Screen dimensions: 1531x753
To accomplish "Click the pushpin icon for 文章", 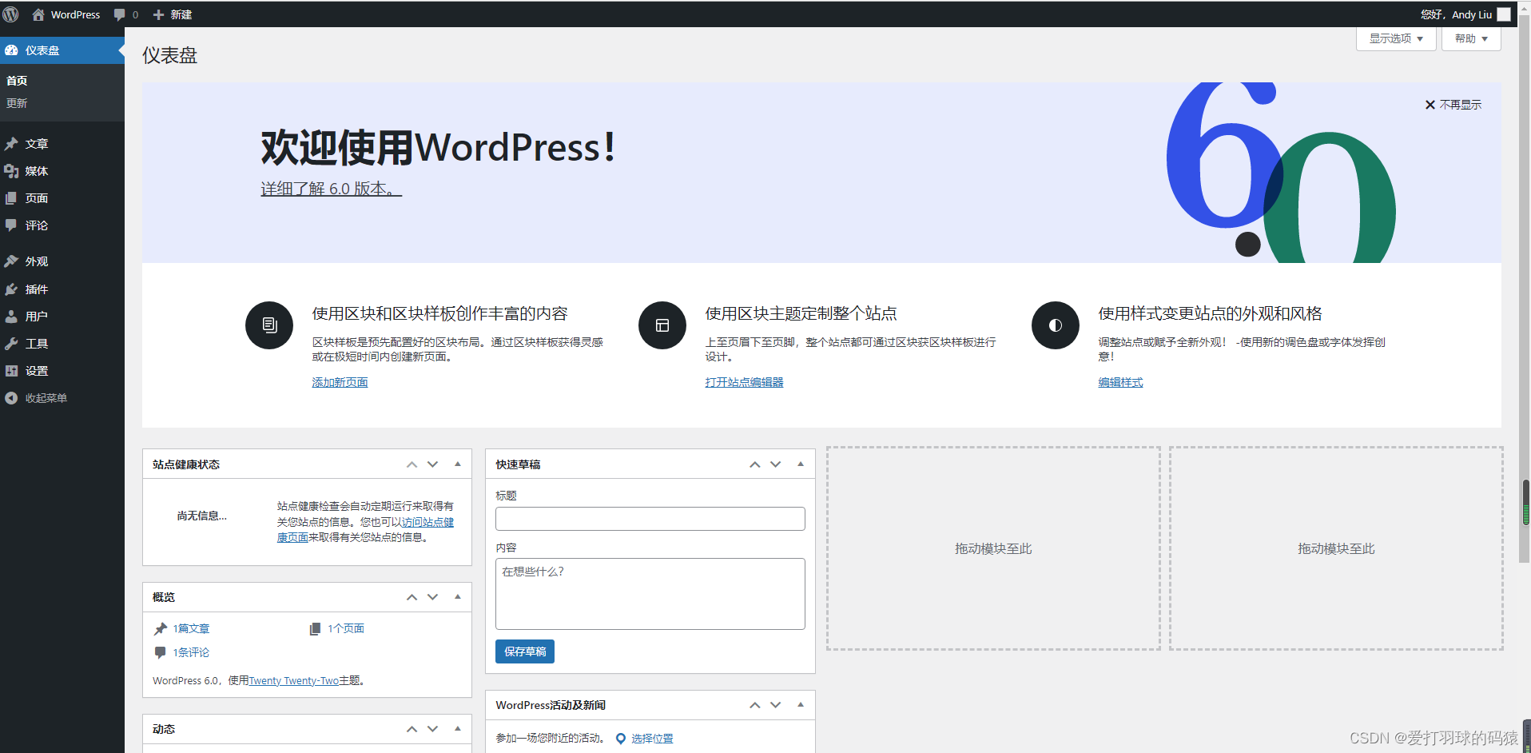I will (x=11, y=144).
